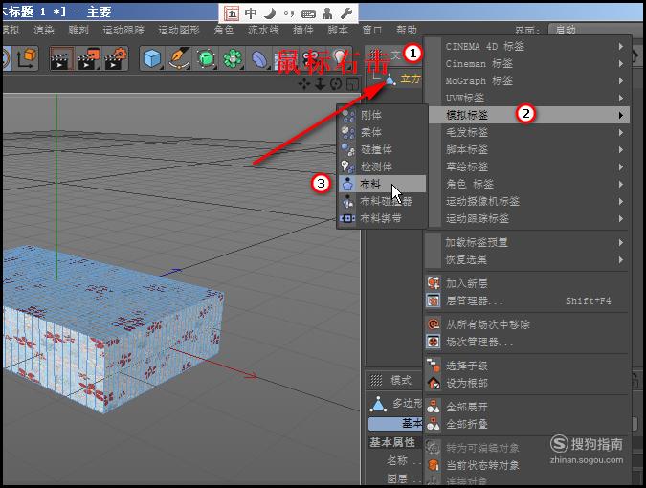646x488 pixels.
Task: Open the Subdivision Surface generator icon
Action: coord(206,58)
